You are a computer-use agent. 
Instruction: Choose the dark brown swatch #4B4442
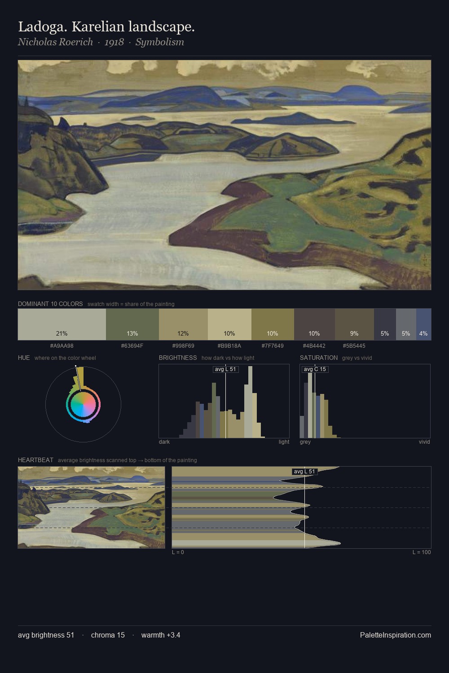click(314, 324)
